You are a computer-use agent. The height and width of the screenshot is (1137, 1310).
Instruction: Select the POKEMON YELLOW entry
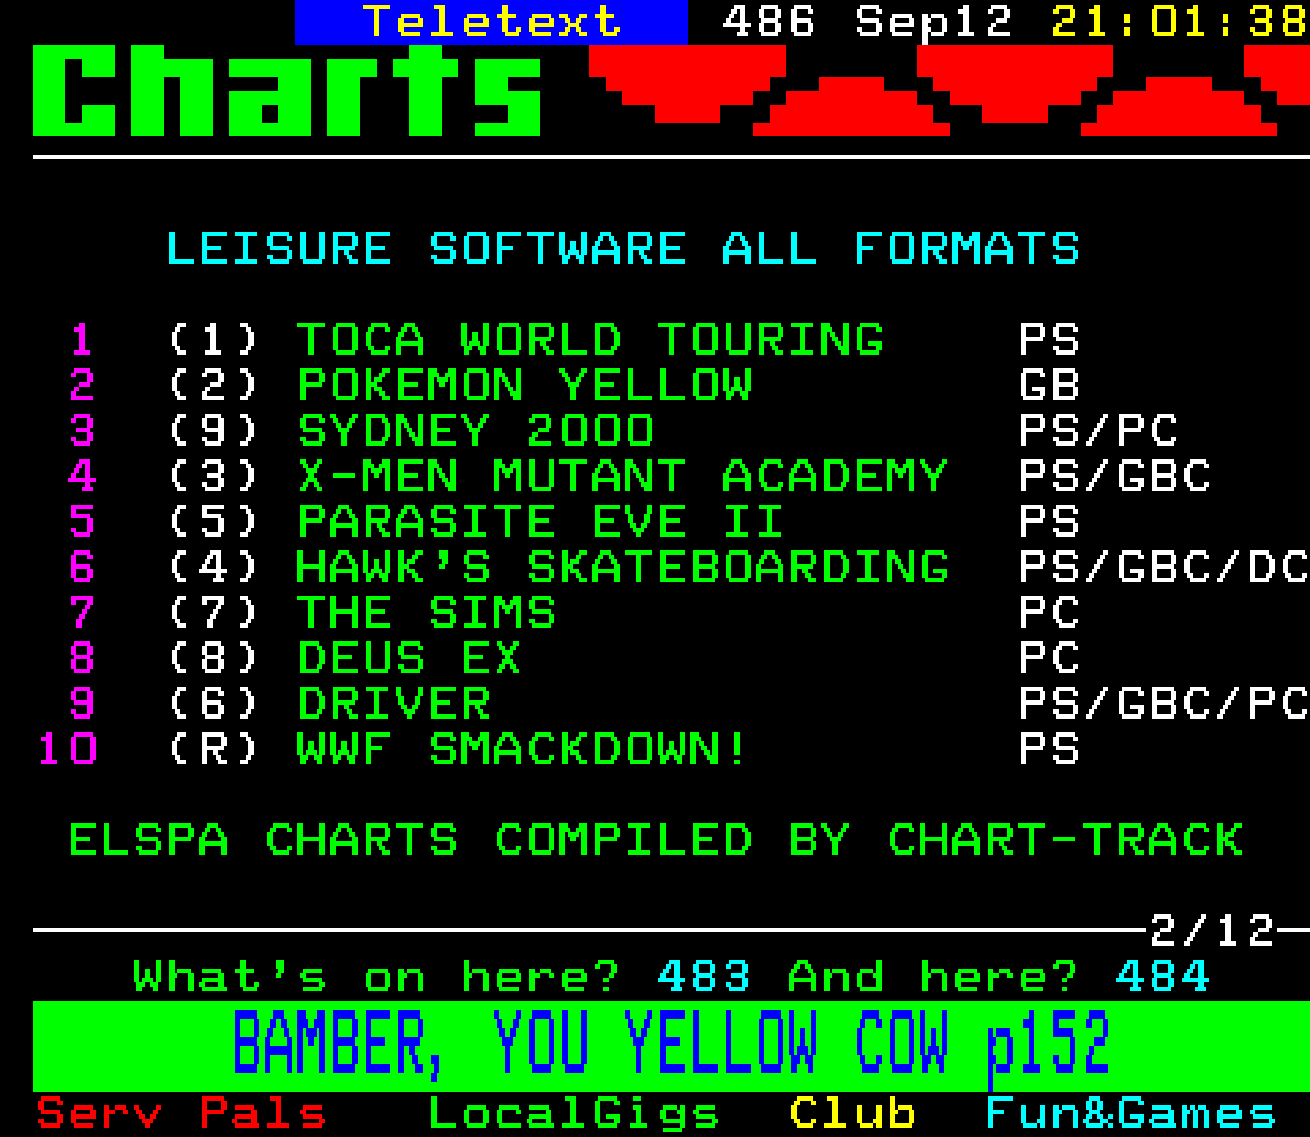[x=524, y=386]
